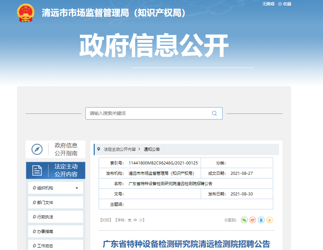Expand 组织机构 with the plus sign

tap(77, 188)
